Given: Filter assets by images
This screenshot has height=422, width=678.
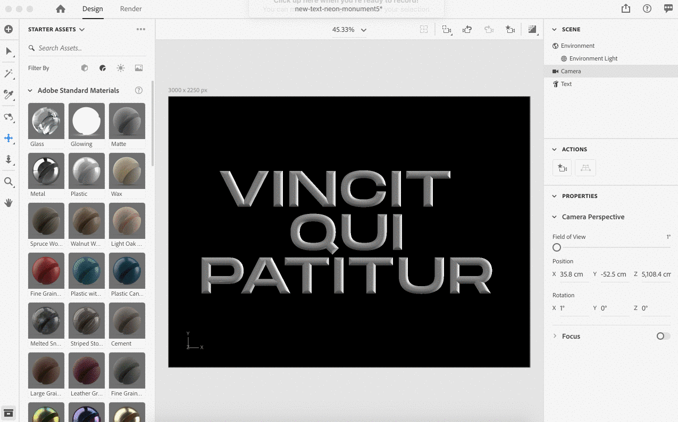Looking at the screenshot, I should point(139,68).
